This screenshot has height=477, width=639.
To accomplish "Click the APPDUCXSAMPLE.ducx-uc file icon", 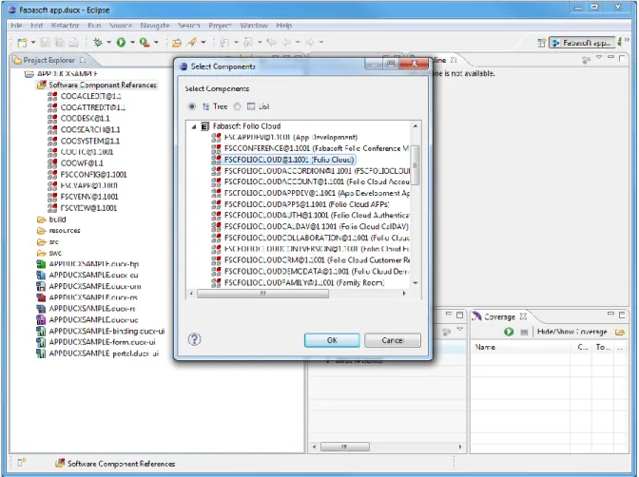I will click(41, 320).
